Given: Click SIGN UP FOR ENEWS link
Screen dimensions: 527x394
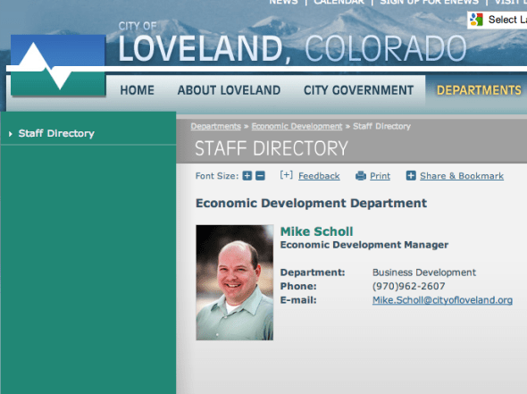Looking at the screenshot, I should (430, 2).
